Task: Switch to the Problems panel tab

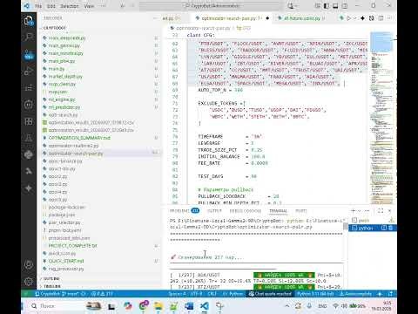Action: click(185, 211)
